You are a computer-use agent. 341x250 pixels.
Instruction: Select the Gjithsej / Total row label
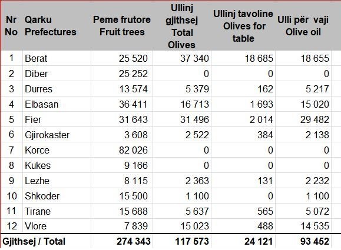point(34,241)
